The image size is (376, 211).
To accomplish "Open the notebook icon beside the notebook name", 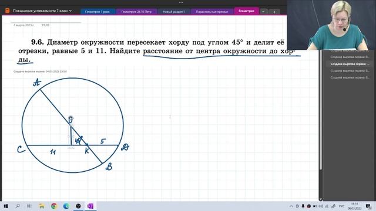I will coord(8,11).
